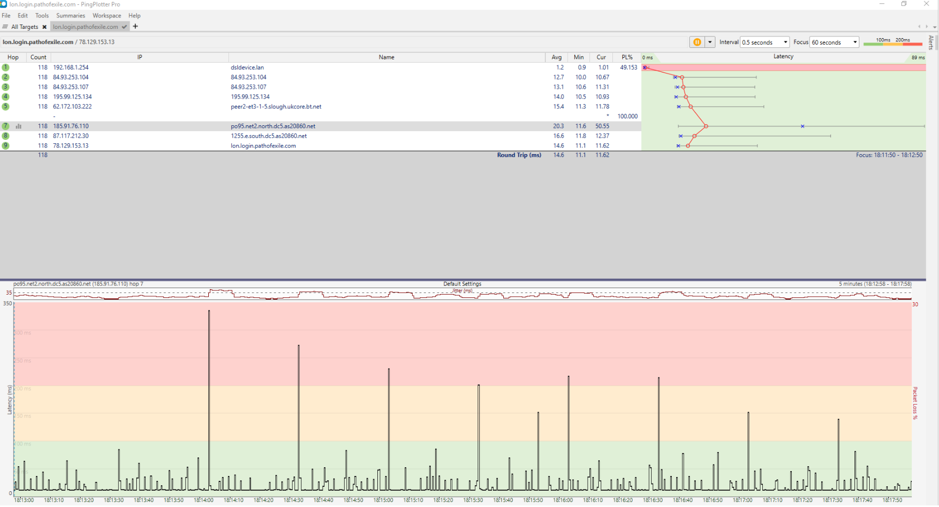Click the checkmark on the lon.login.pathofexile.com tab
This screenshot has height=507, width=939.
pyautogui.click(x=124, y=27)
